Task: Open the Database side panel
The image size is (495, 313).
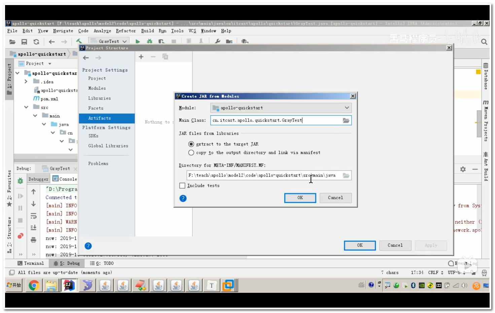Action: (x=486, y=76)
